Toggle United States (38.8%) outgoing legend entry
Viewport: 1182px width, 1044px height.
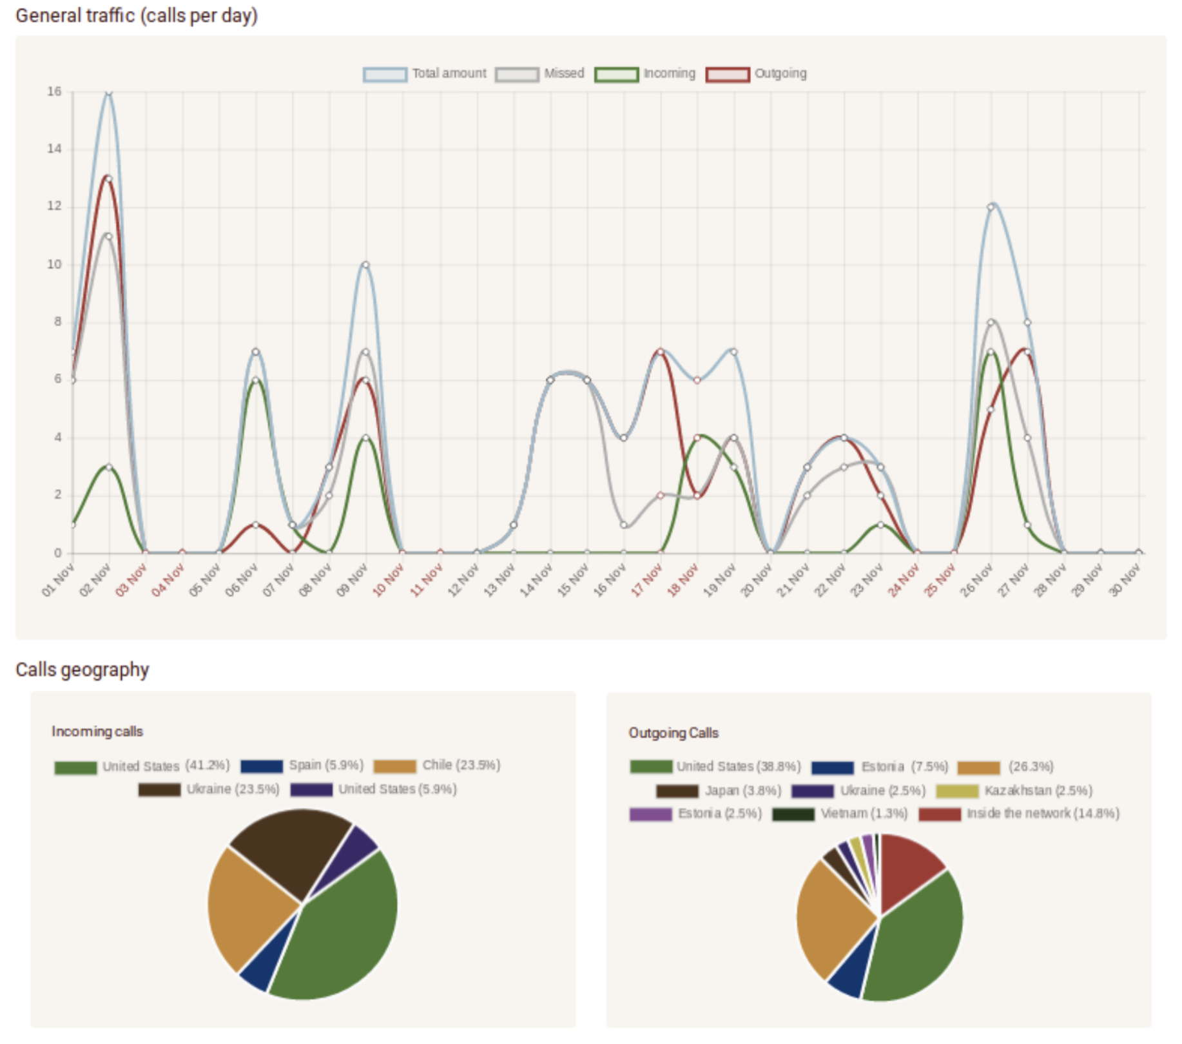[x=715, y=767]
